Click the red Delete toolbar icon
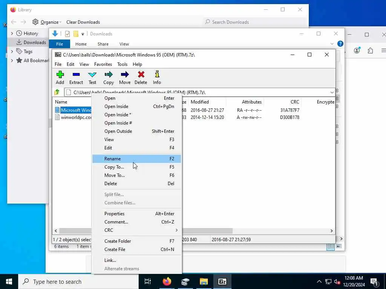The width and height of the screenshot is (386, 289). click(x=141, y=75)
